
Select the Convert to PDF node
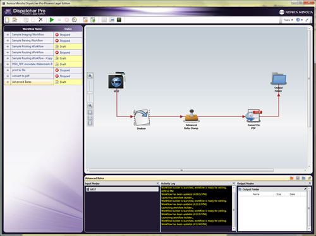pyautogui.click(x=254, y=119)
